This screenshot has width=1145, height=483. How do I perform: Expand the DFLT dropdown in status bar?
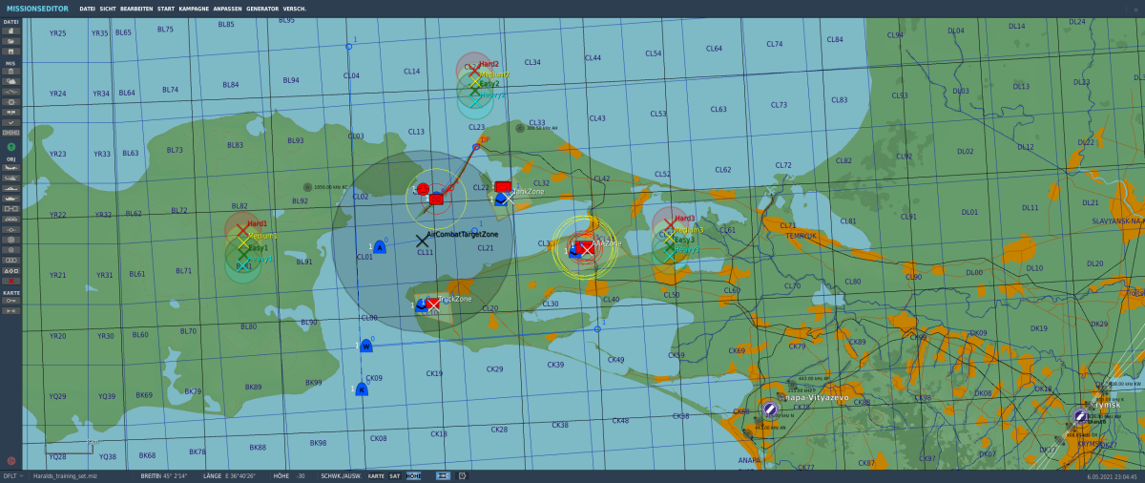13,475
